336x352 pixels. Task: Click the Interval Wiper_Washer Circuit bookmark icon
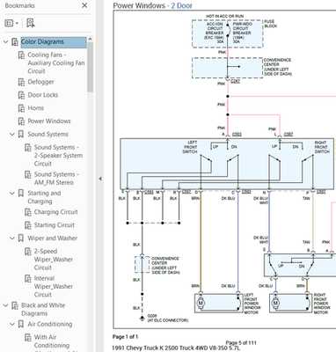pos(28,278)
